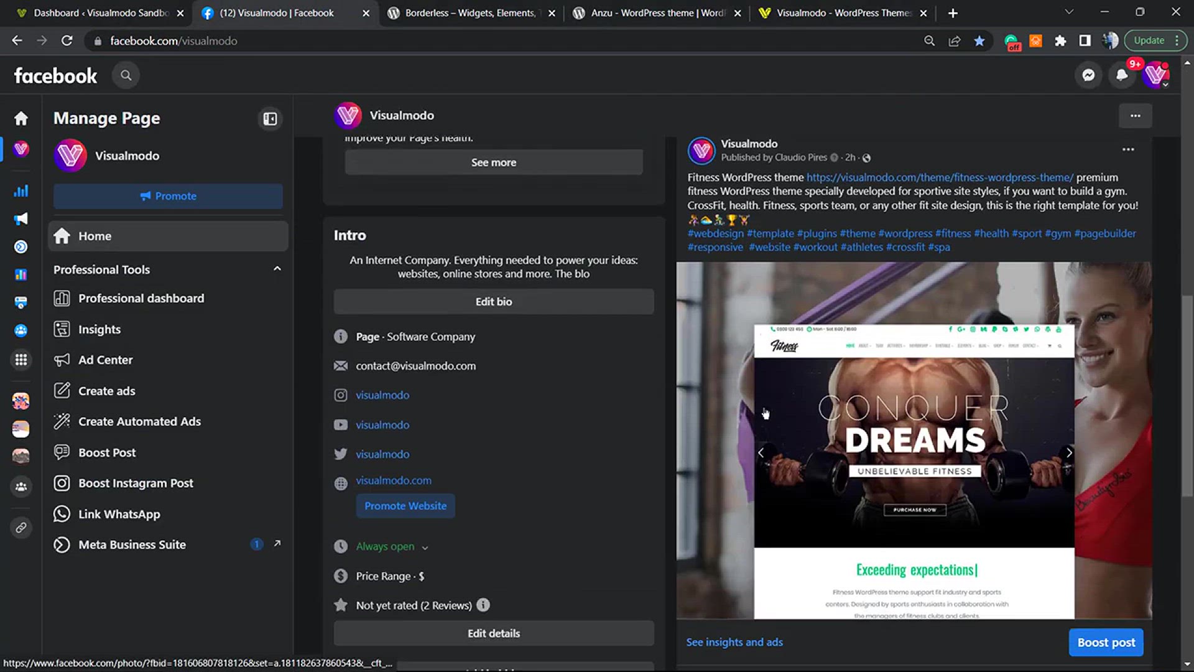Open notifications bell icon

[x=1122, y=75]
